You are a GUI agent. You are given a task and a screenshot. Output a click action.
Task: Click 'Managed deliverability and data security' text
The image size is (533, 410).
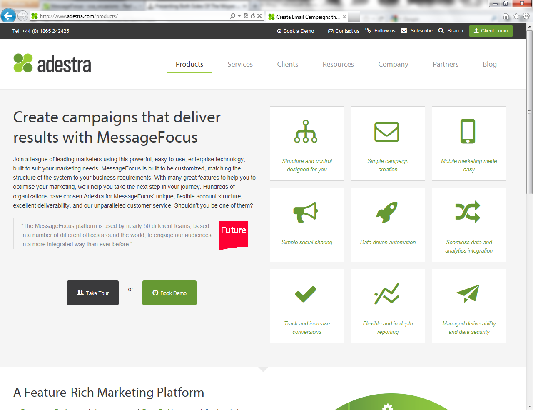click(469, 327)
